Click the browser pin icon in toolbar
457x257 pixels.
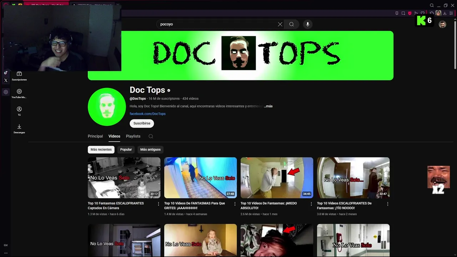point(397,13)
